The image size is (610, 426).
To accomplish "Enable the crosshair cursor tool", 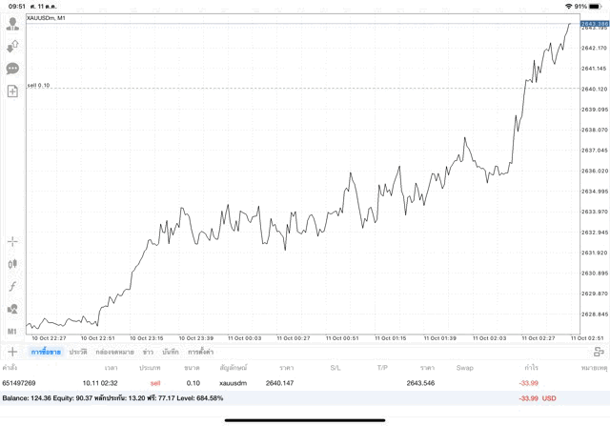I will (x=12, y=242).
